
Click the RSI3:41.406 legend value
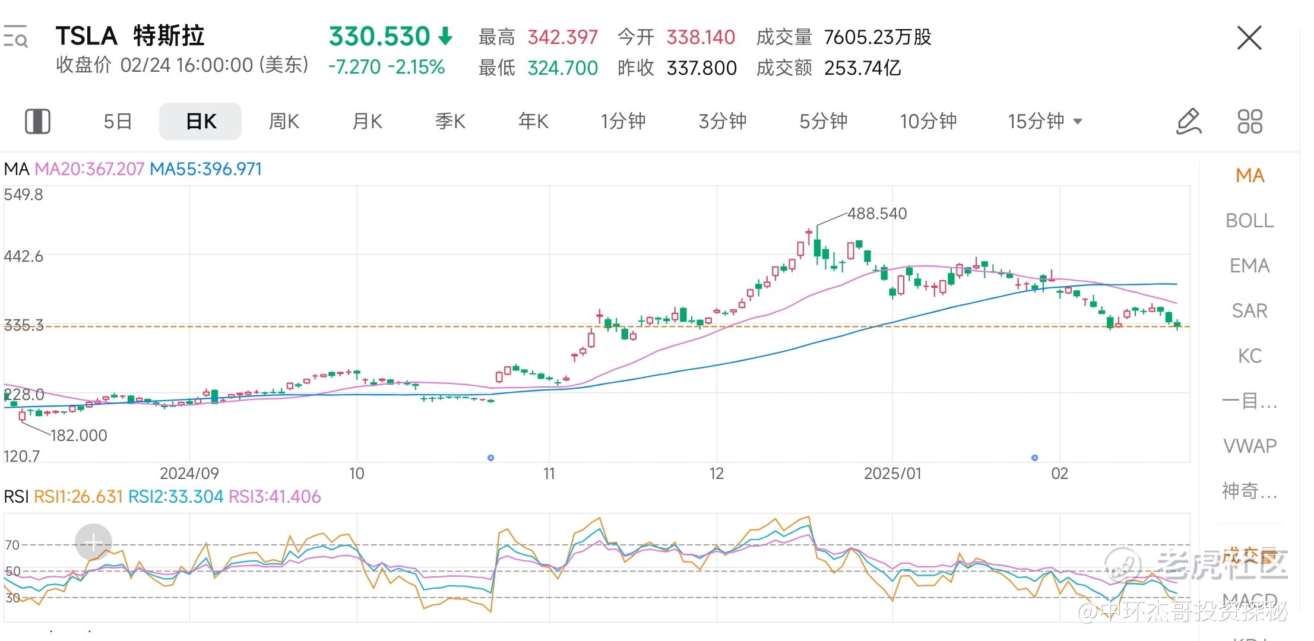274,497
